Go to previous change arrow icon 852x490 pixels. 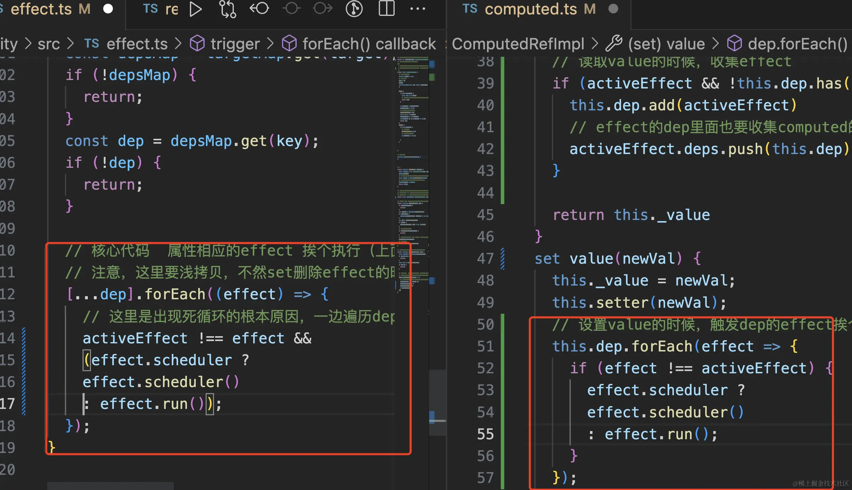pyautogui.click(x=259, y=9)
